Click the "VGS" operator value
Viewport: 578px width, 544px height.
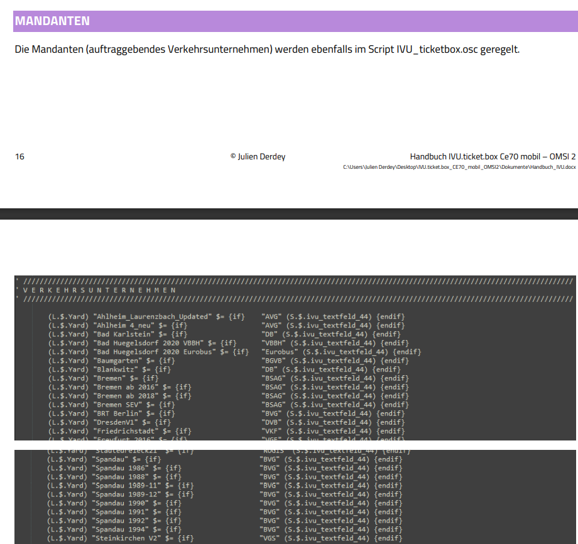pos(269,538)
